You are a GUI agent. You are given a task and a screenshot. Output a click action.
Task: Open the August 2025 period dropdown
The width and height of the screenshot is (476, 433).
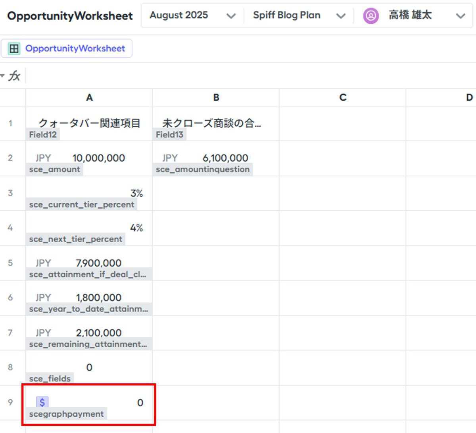[192, 15]
